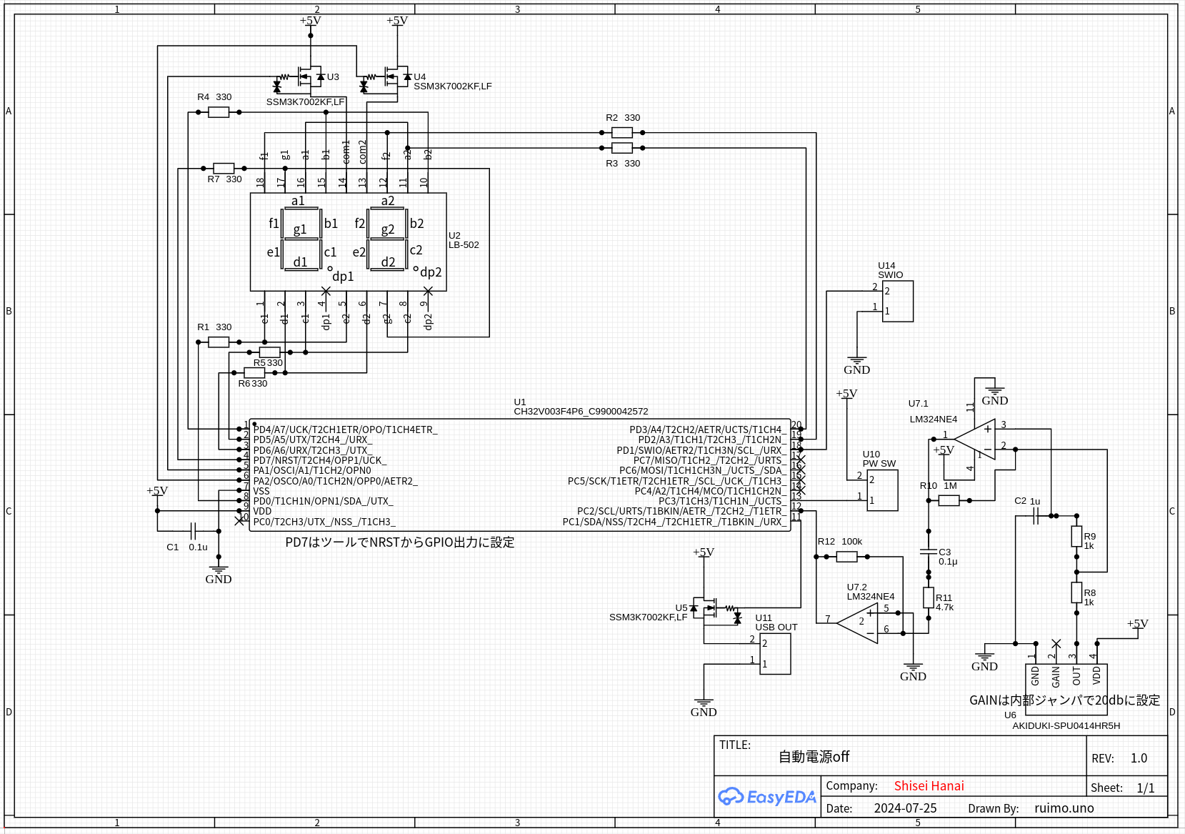
Task: Click the TITLE field value in title block
Action: tap(814, 757)
